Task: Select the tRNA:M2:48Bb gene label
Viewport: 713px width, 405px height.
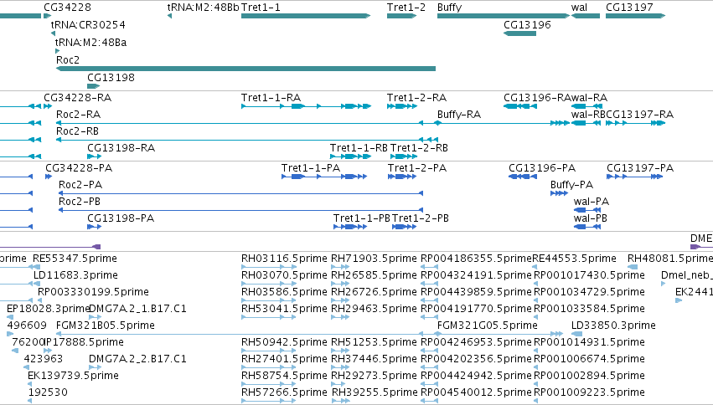Action: pyautogui.click(x=203, y=8)
